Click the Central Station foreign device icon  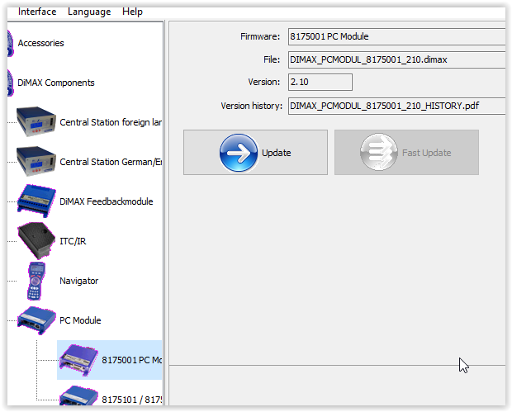pyautogui.click(x=36, y=121)
